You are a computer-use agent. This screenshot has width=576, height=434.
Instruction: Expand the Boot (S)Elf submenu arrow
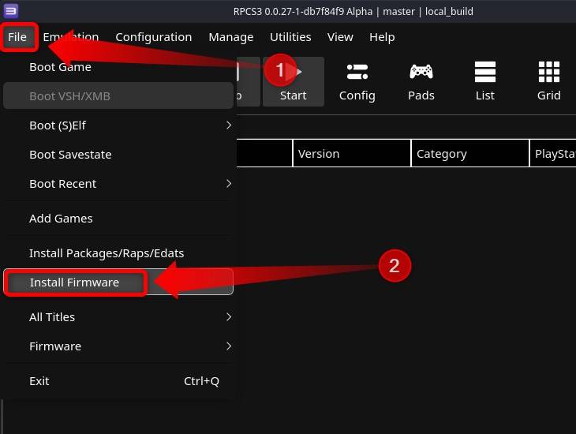click(228, 125)
